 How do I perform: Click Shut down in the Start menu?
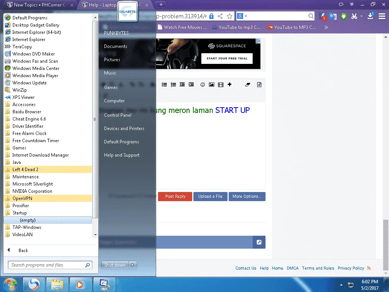click(x=115, y=265)
